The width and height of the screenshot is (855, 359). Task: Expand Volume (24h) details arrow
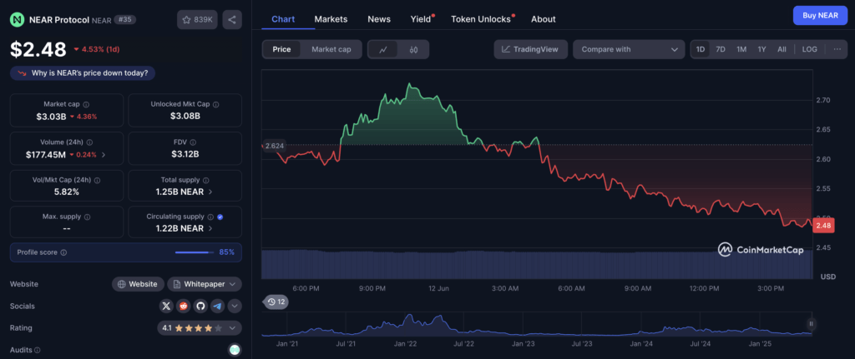click(x=104, y=154)
